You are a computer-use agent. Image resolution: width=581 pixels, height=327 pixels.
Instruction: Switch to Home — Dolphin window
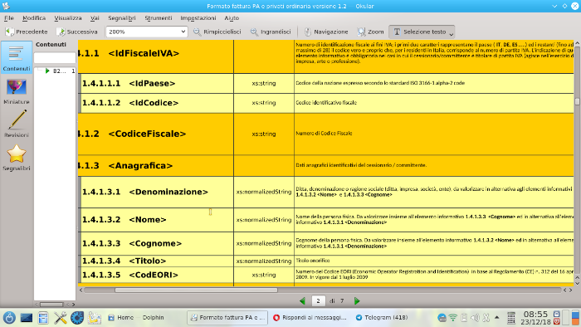pos(136,318)
